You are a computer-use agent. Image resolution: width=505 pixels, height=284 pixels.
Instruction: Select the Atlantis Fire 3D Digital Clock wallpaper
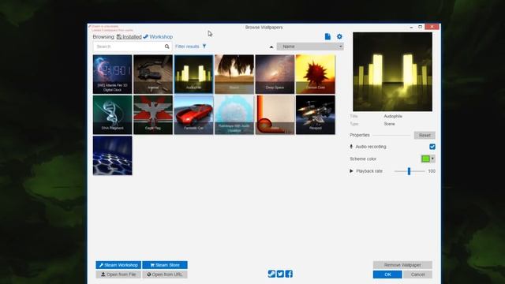click(112, 74)
